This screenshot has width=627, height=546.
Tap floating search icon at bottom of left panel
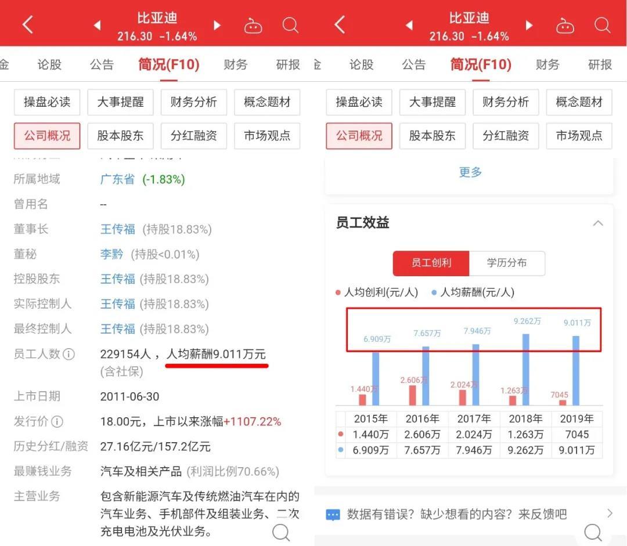pyautogui.click(x=281, y=533)
